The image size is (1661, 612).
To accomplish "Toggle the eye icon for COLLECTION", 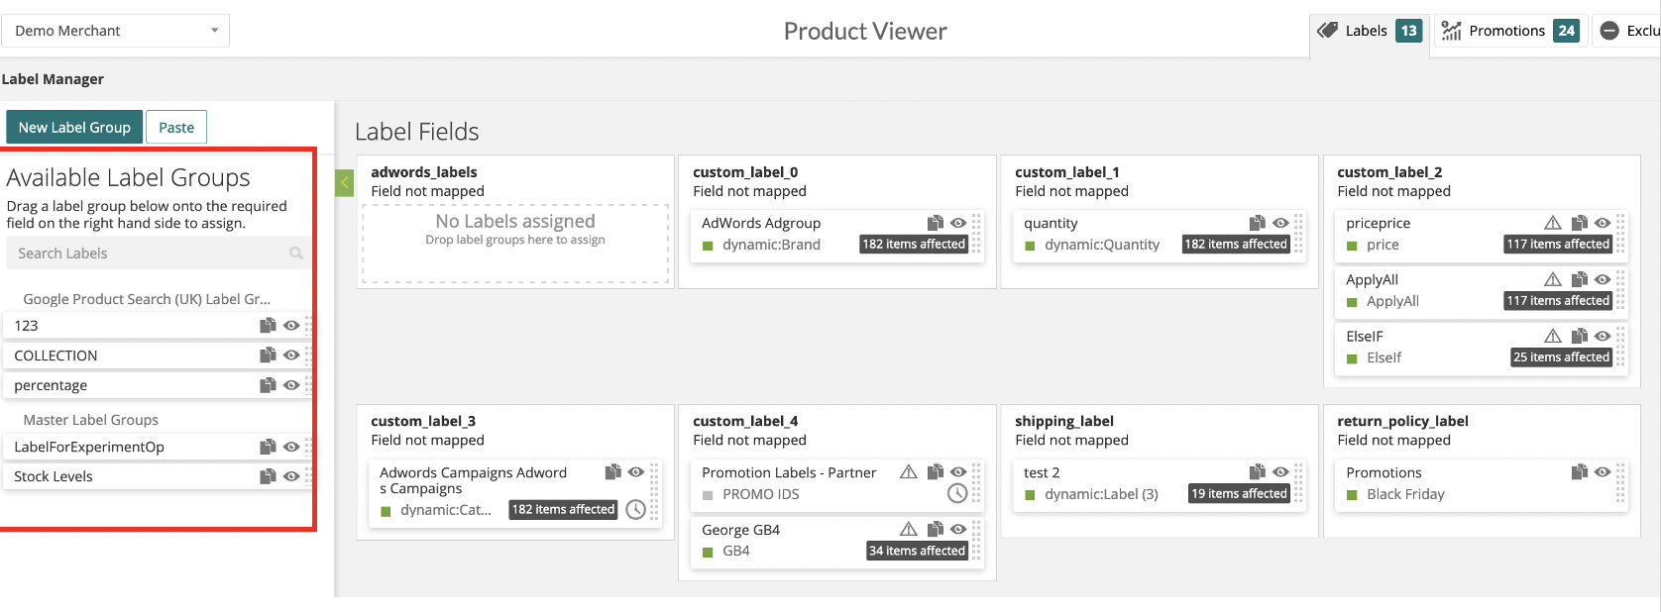I will pos(291,355).
